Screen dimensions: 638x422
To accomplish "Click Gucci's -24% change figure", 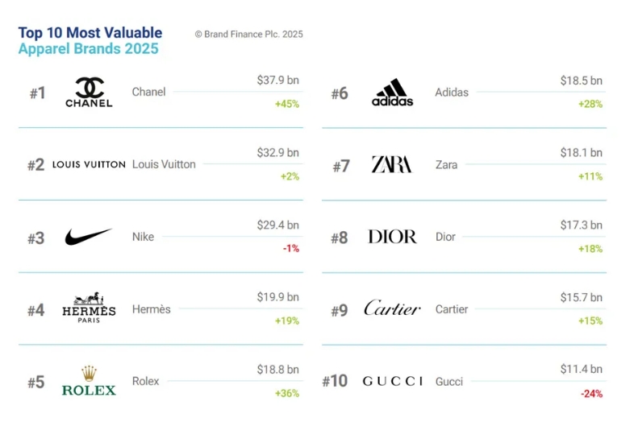I will click(x=591, y=393).
